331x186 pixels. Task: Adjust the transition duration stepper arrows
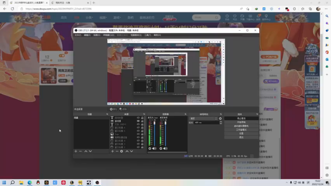[221, 122]
